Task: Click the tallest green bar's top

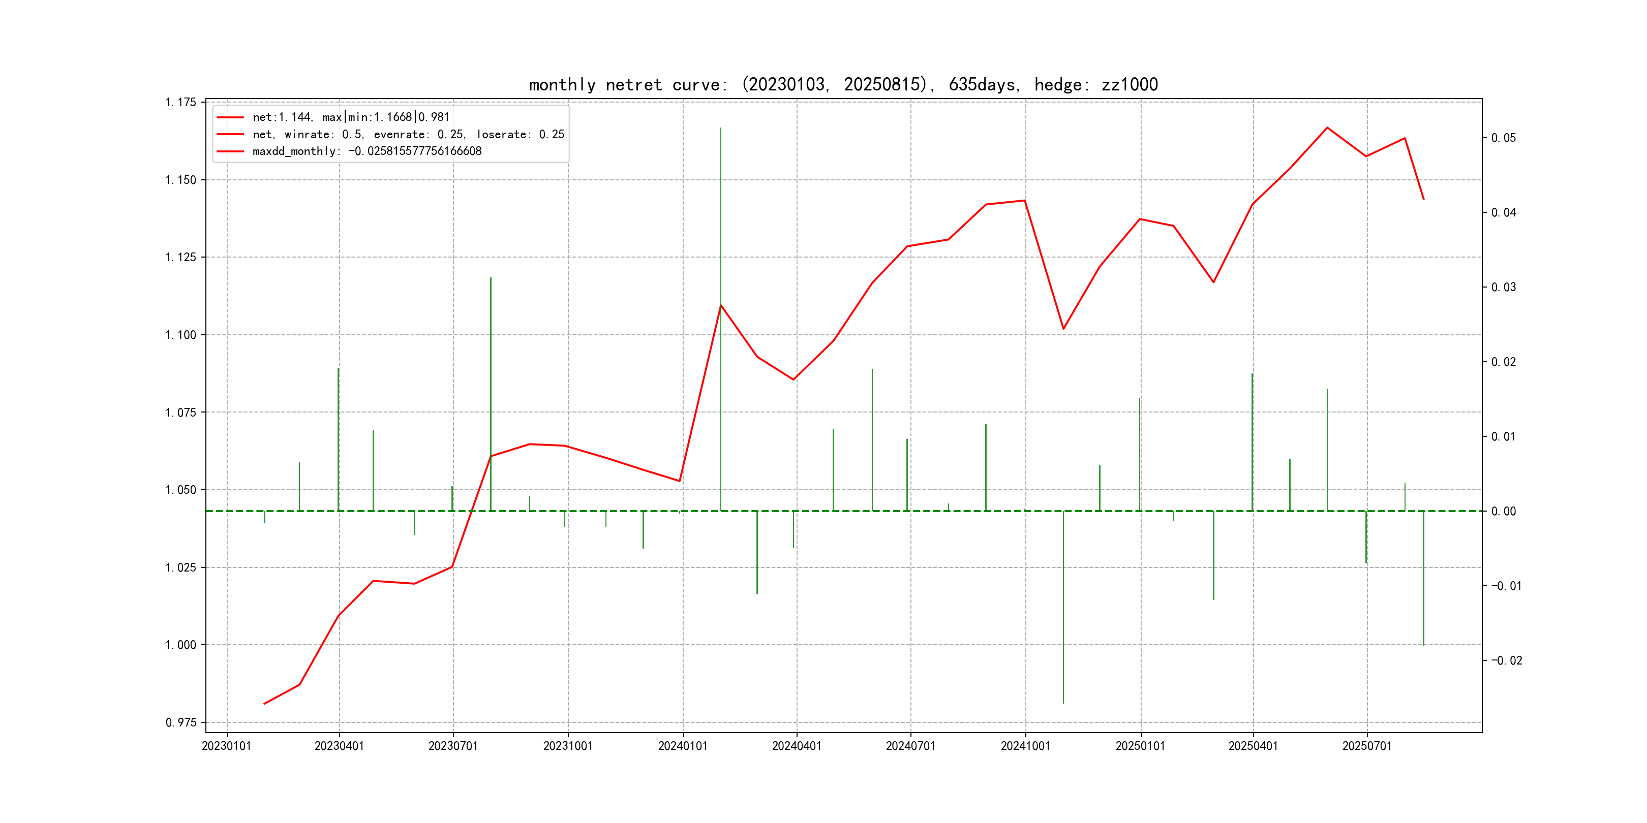Action: click(x=721, y=129)
